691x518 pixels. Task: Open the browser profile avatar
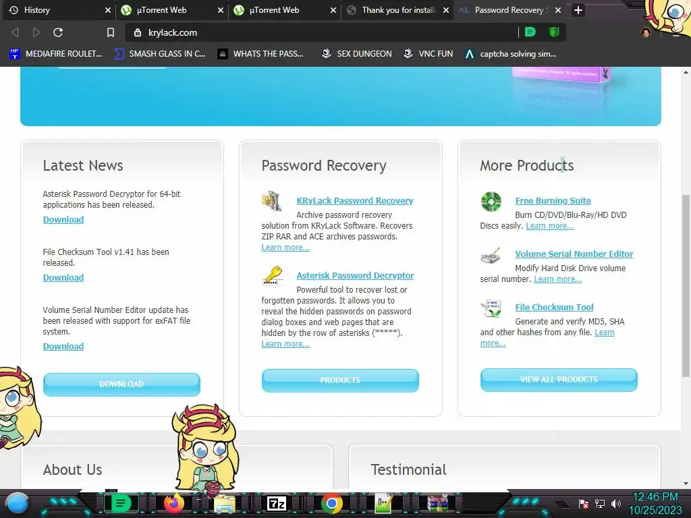click(x=646, y=32)
